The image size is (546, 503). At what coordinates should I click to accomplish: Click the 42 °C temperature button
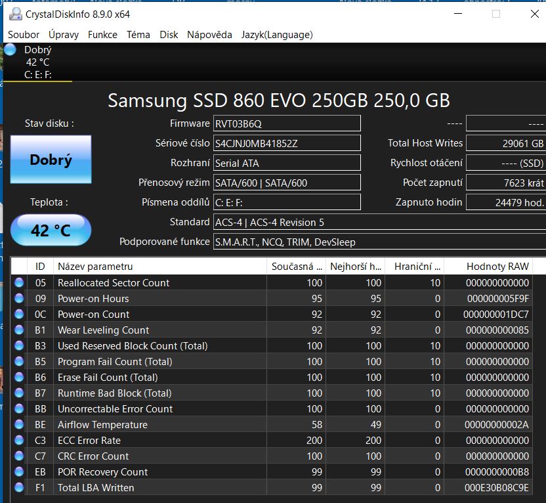pyautogui.click(x=51, y=230)
